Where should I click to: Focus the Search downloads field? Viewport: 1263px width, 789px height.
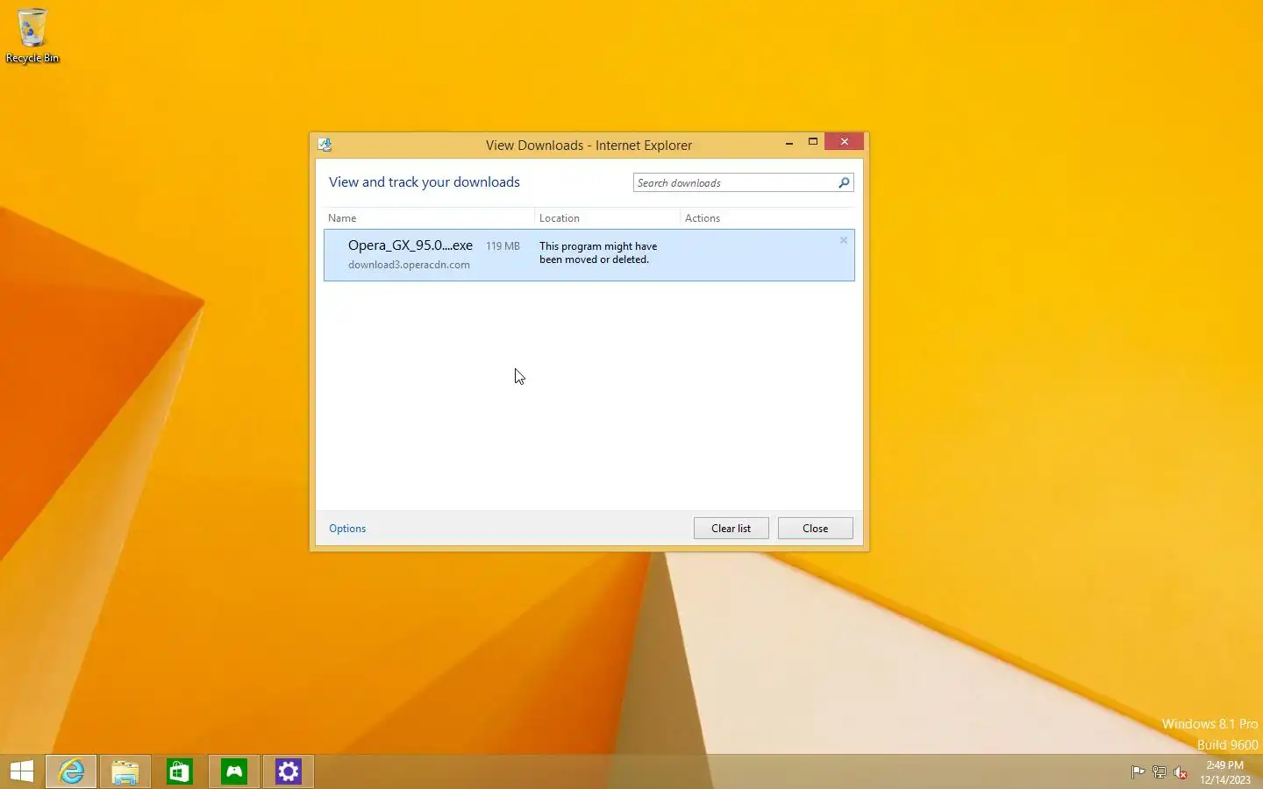735,182
